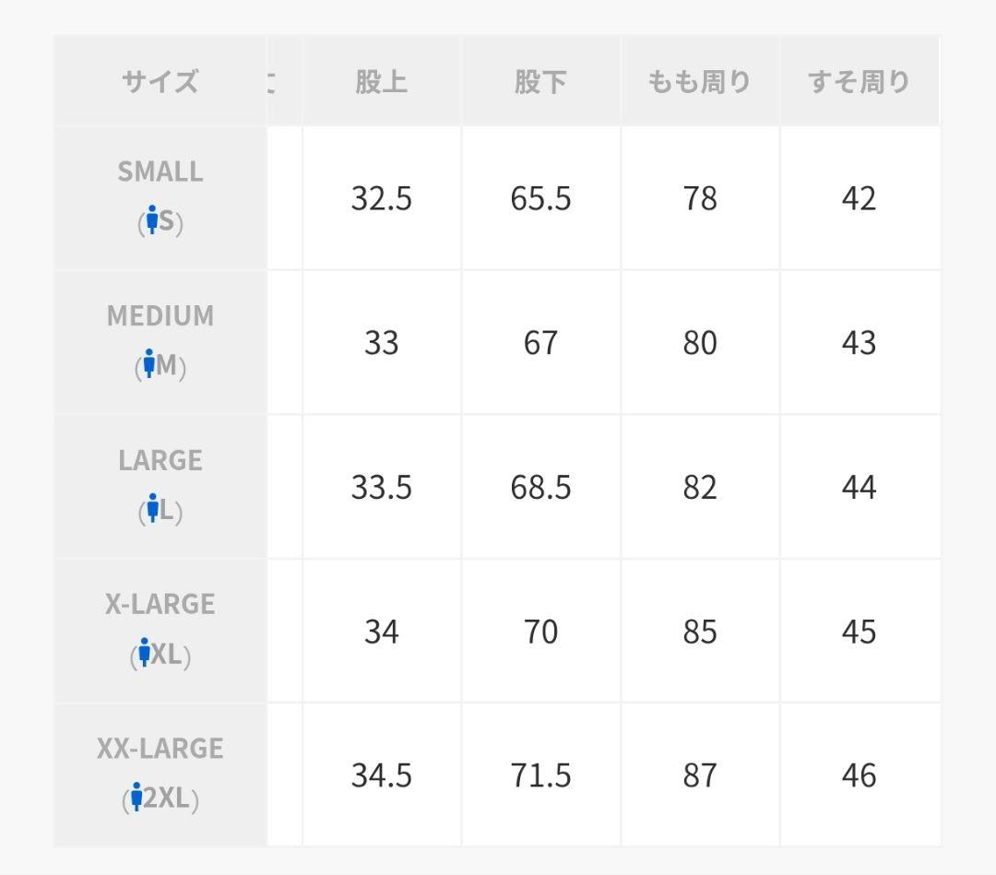Screen dimensions: 996x875
Task: Select the 45 value for X-LARGE すそ周り
Action: point(859,632)
